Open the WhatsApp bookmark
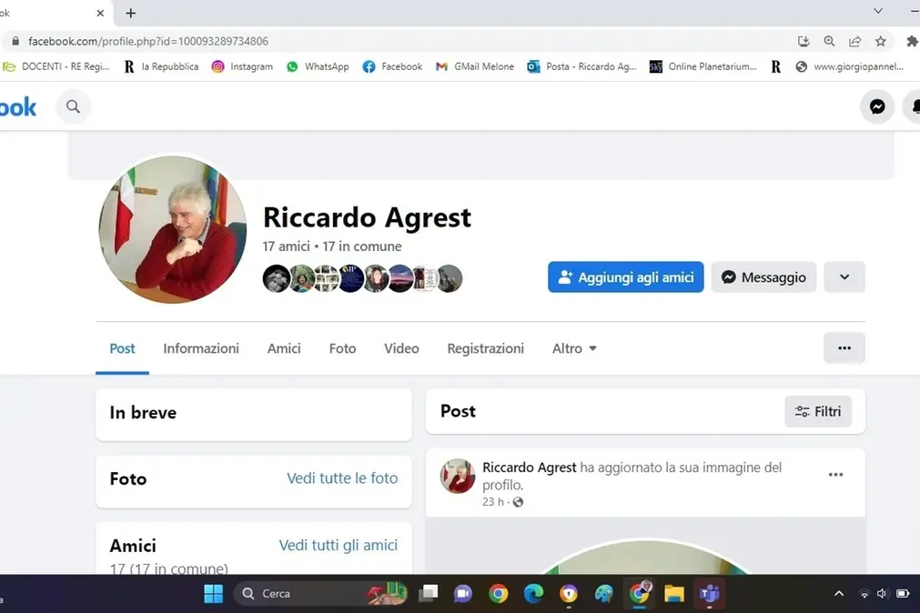This screenshot has width=920, height=613. 318,66
